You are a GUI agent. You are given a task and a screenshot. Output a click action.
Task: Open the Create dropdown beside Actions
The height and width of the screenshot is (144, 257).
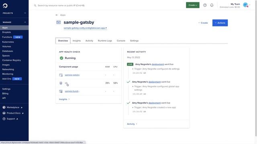pyautogui.click(x=203, y=23)
